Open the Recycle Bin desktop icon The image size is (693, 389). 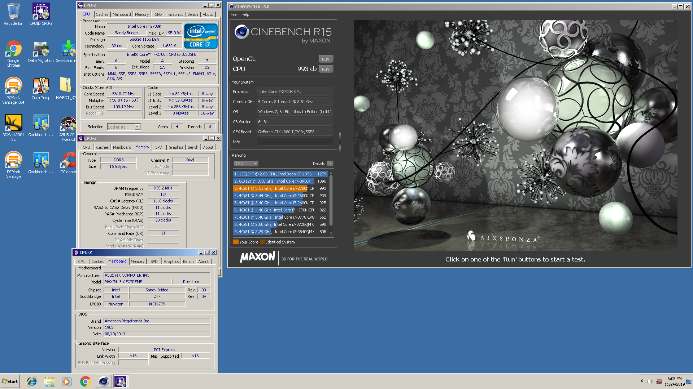(13, 14)
